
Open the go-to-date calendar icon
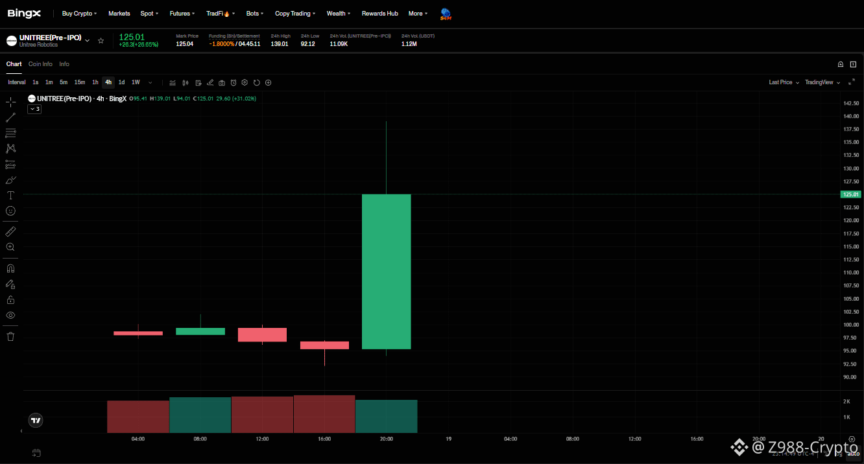[36, 452]
